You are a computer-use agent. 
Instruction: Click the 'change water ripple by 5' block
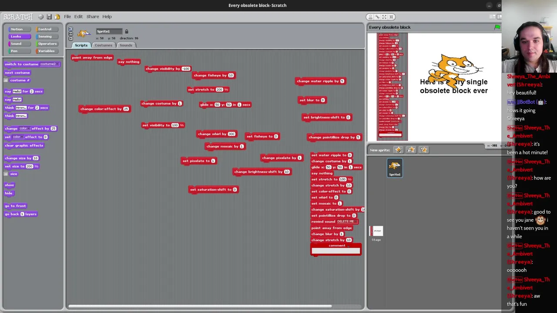point(320,81)
